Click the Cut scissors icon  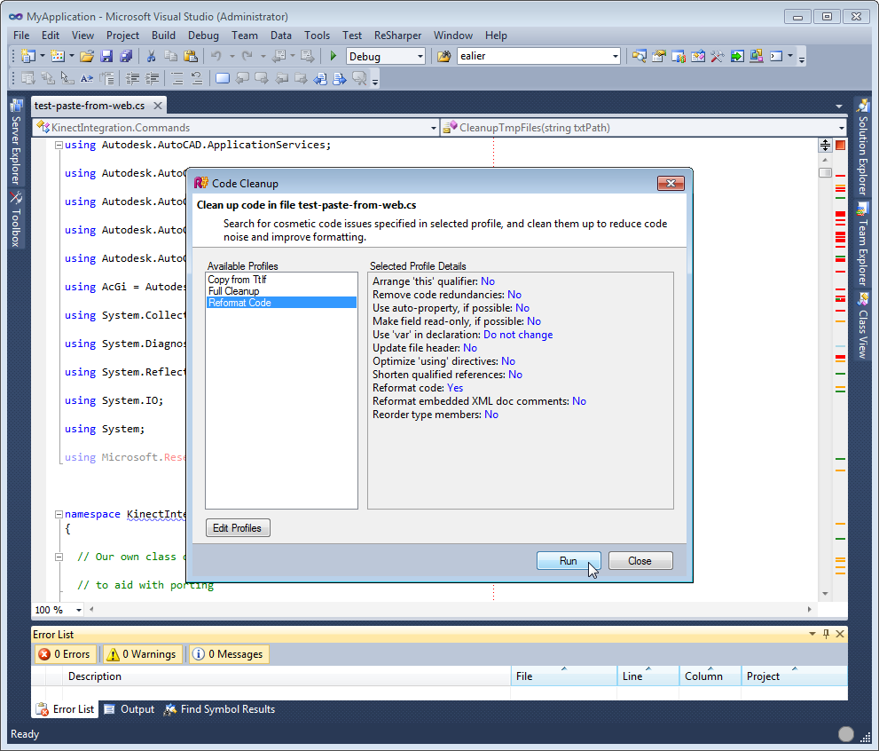[x=151, y=56]
